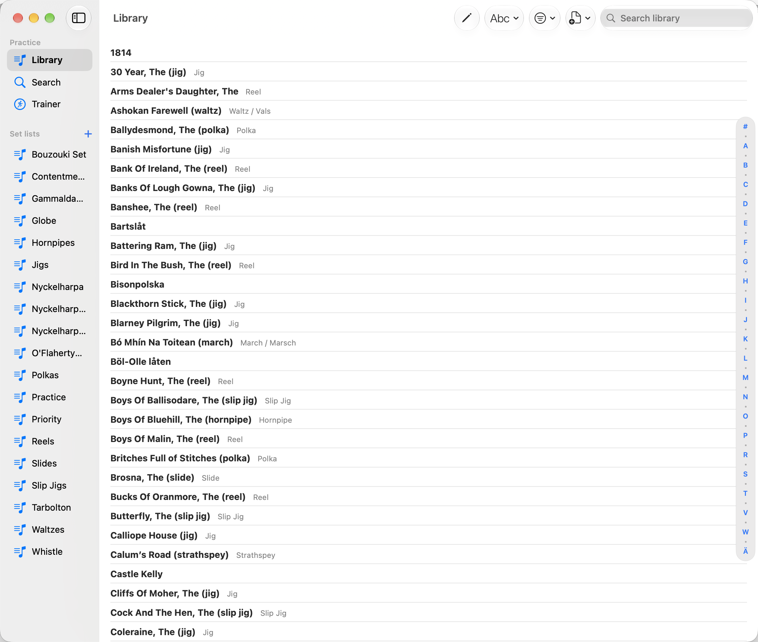Jump to letter W in the index

click(x=745, y=532)
